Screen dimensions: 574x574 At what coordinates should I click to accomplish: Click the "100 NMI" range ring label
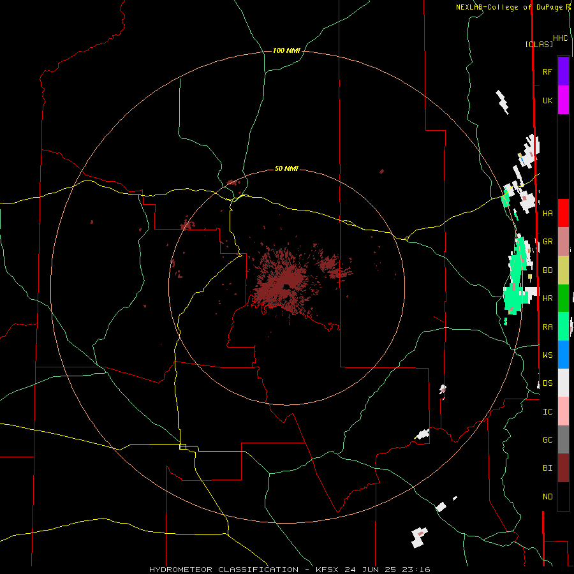pos(286,50)
